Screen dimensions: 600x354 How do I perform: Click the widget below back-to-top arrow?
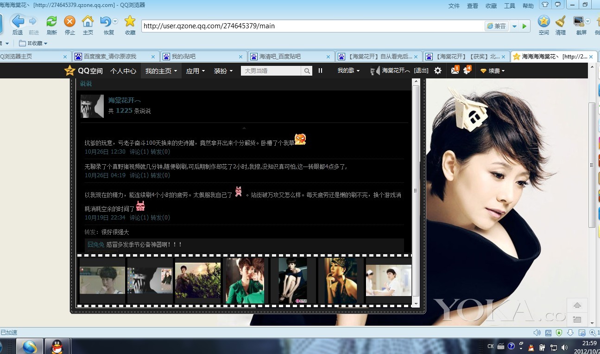pyautogui.click(x=577, y=319)
